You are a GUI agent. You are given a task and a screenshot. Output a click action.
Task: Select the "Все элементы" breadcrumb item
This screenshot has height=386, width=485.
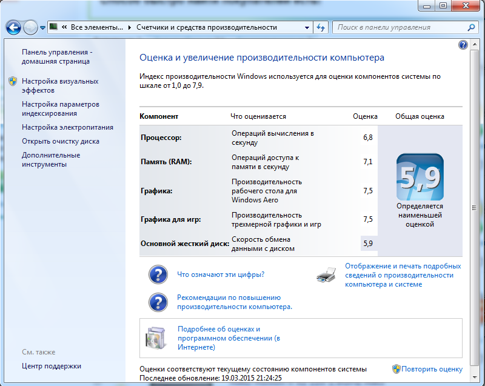(x=97, y=27)
